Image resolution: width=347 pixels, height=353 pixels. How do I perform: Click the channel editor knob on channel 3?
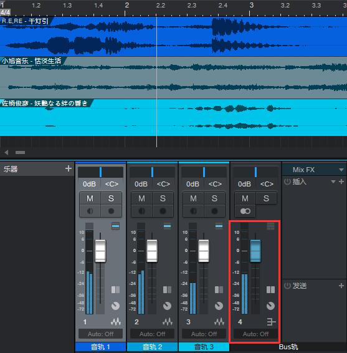click(219, 306)
